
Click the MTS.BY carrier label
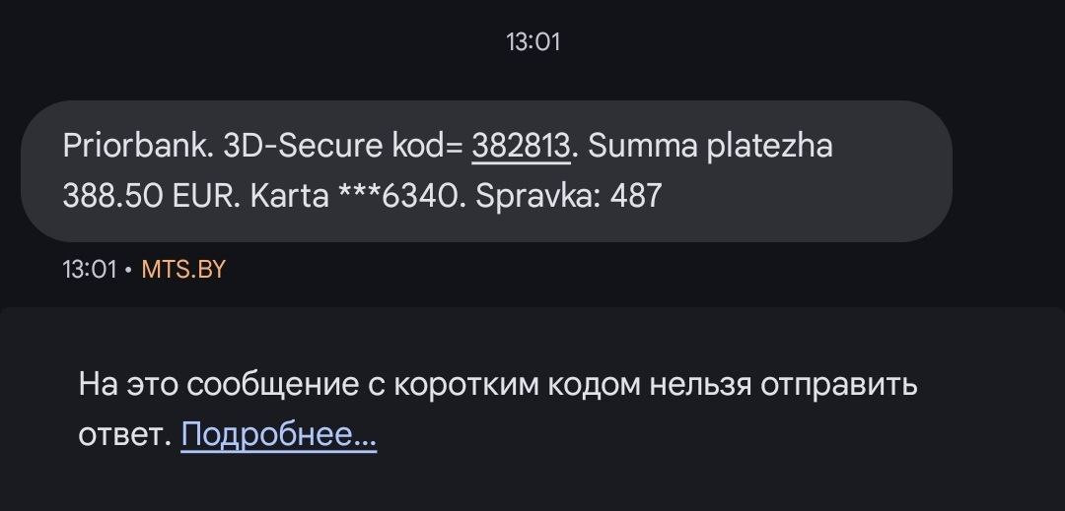click(183, 270)
